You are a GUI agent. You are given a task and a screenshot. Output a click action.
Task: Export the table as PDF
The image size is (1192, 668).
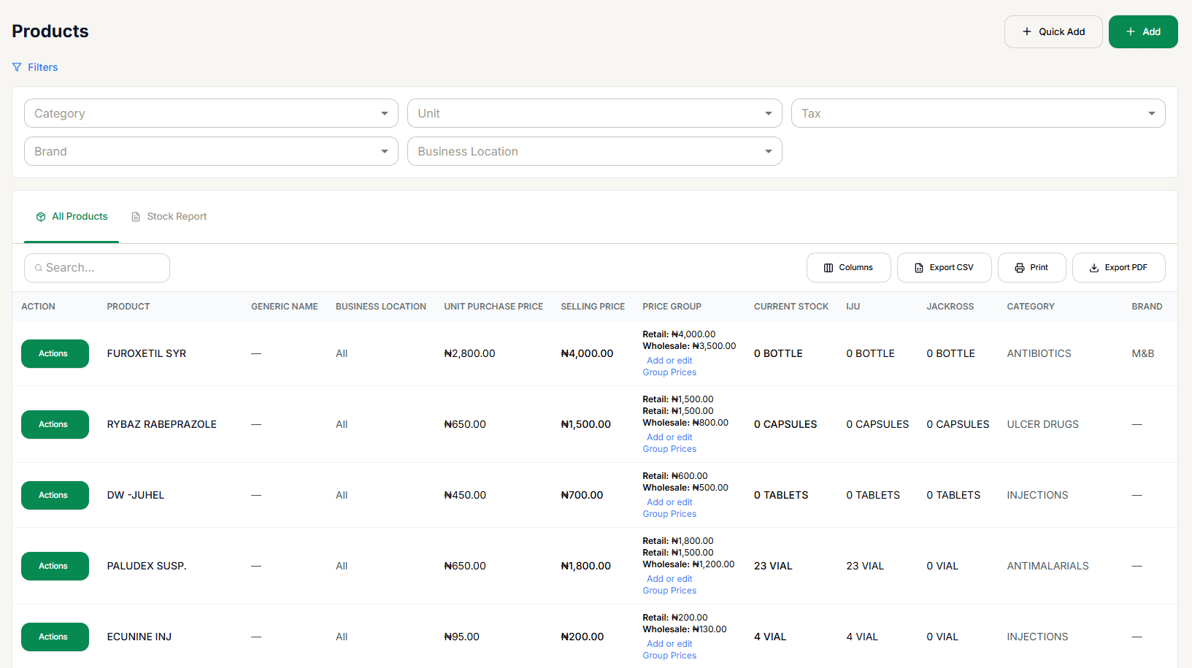[x=1118, y=268]
